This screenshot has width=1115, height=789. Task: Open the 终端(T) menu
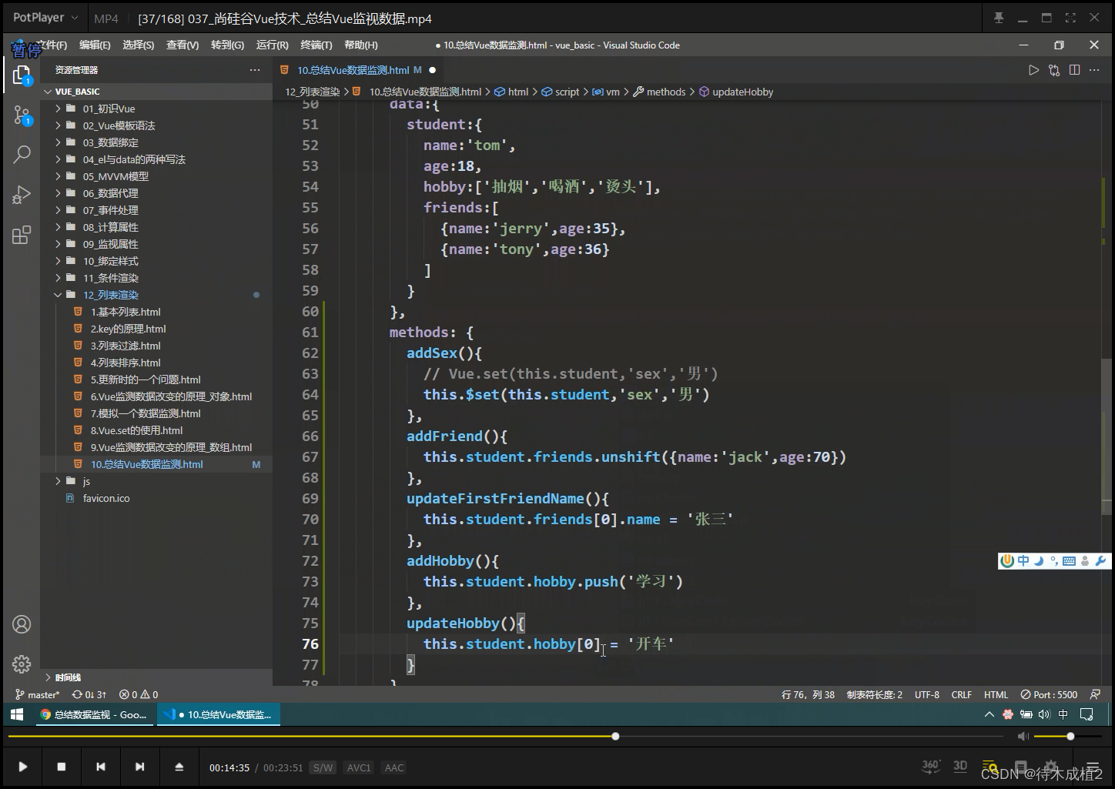316,45
